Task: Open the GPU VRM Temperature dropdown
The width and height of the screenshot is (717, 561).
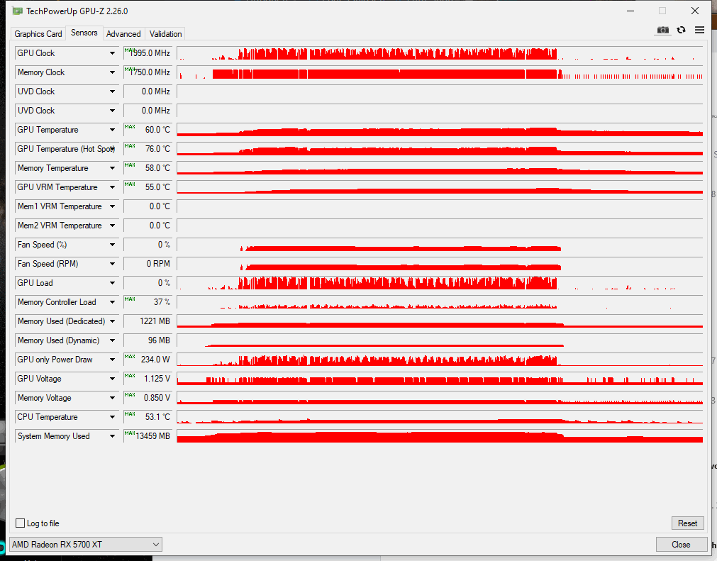Action: (x=112, y=187)
